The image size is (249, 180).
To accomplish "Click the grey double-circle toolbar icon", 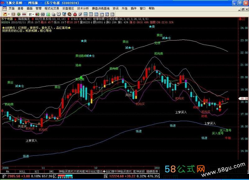I will [x=43, y=14].
